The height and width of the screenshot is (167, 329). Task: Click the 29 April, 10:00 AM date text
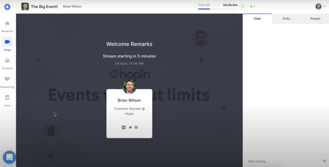tap(129, 63)
